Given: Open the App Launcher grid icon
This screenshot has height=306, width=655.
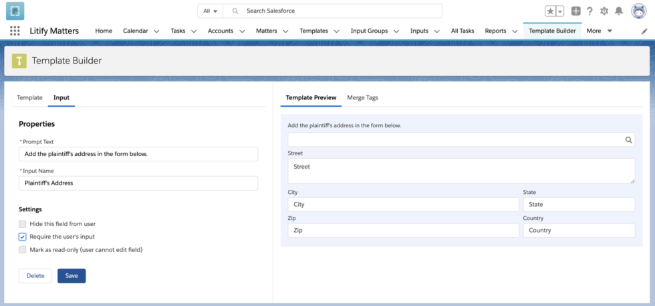Looking at the screenshot, I should tap(15, 31).
